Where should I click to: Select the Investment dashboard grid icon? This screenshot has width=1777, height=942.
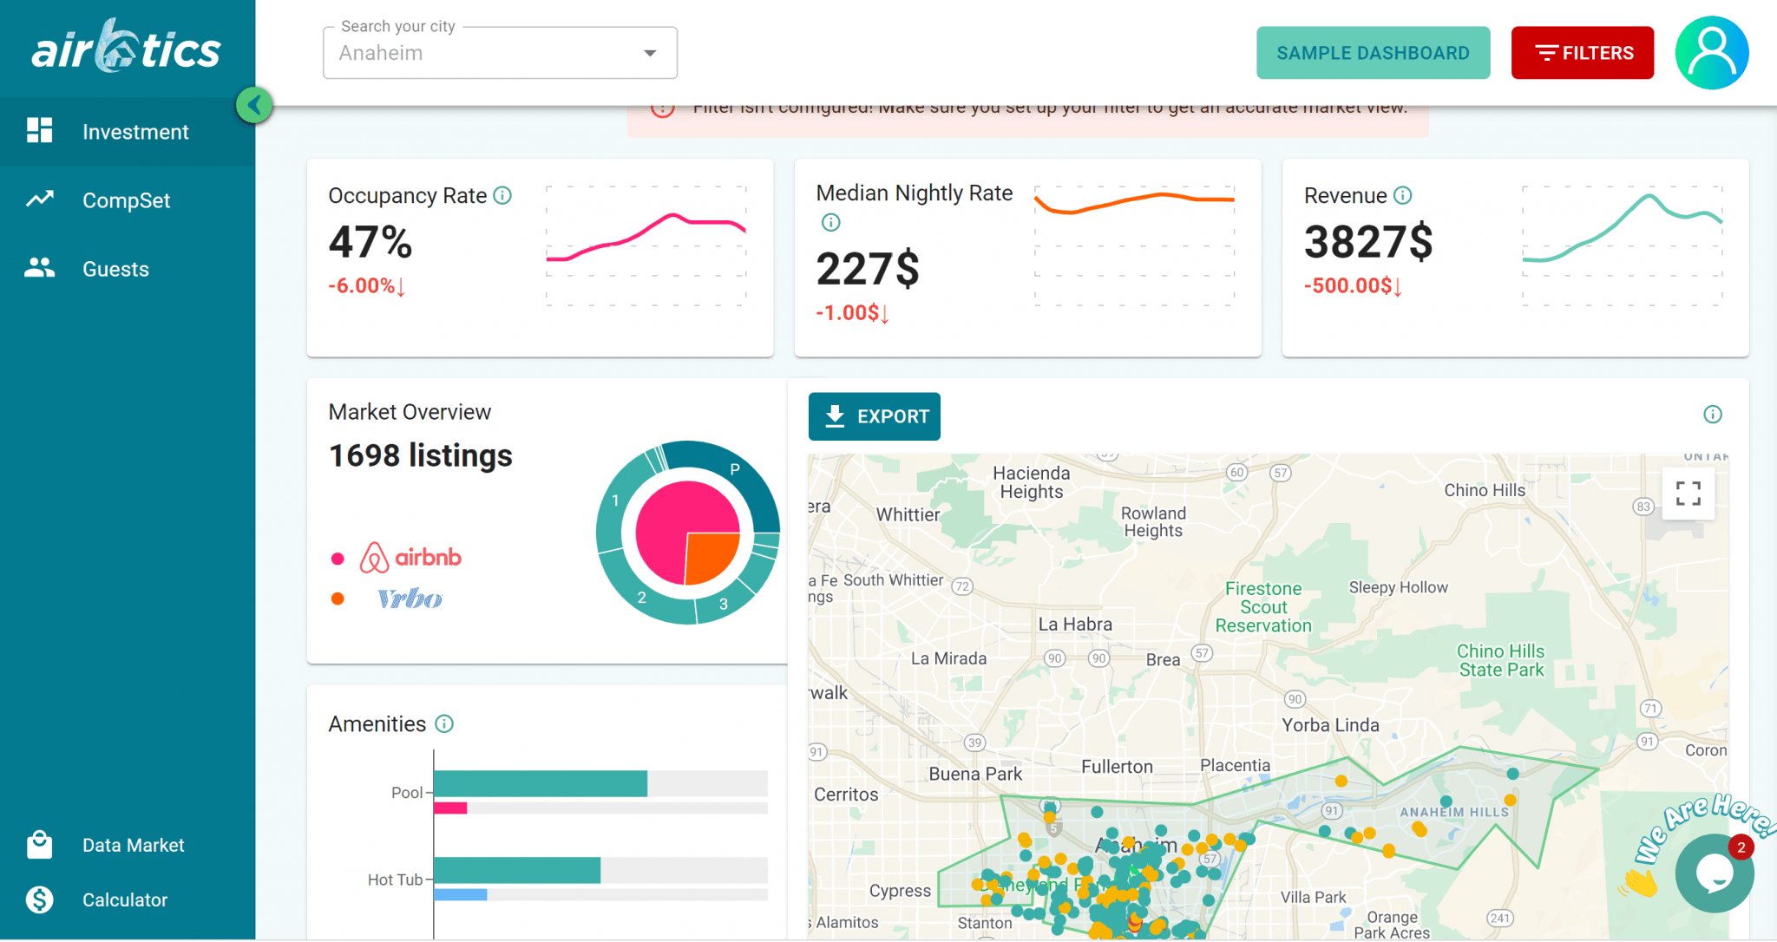pos(39,130)
